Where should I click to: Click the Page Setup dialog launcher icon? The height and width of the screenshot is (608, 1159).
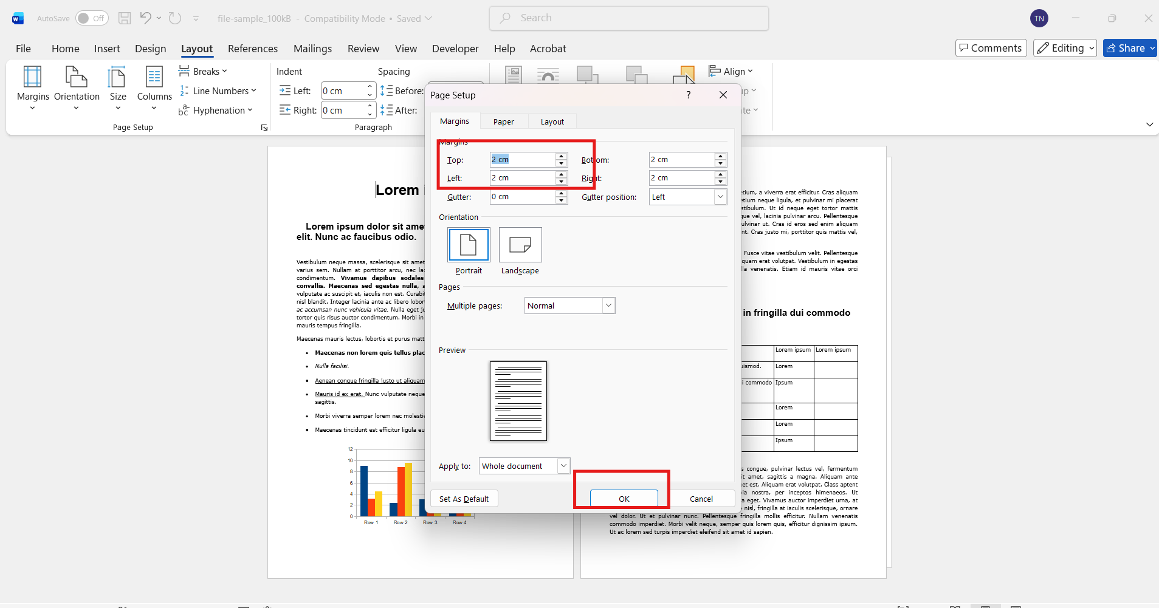[x=264, y=128]
